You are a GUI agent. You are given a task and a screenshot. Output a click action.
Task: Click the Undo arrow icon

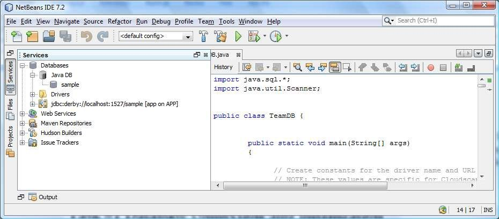click(86, 36)
